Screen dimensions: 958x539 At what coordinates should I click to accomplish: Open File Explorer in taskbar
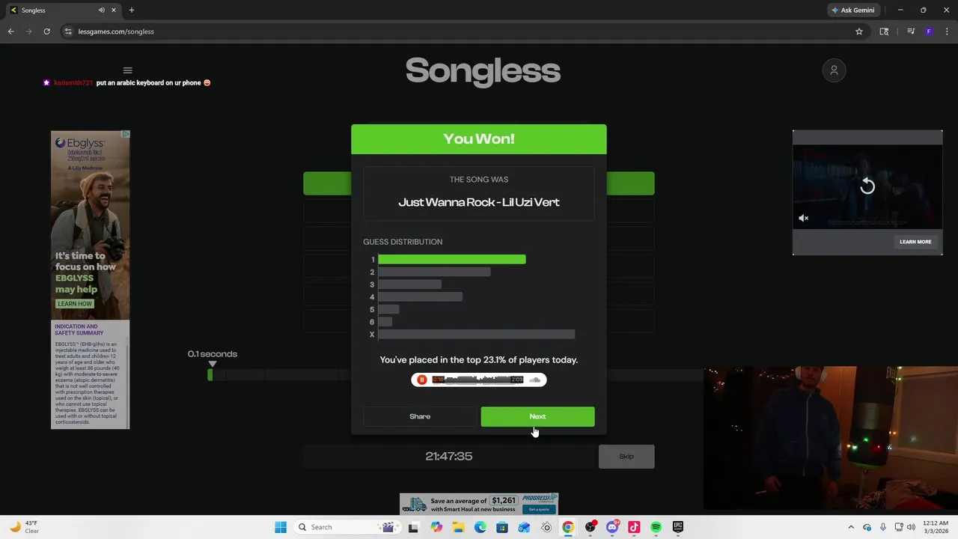458,527
